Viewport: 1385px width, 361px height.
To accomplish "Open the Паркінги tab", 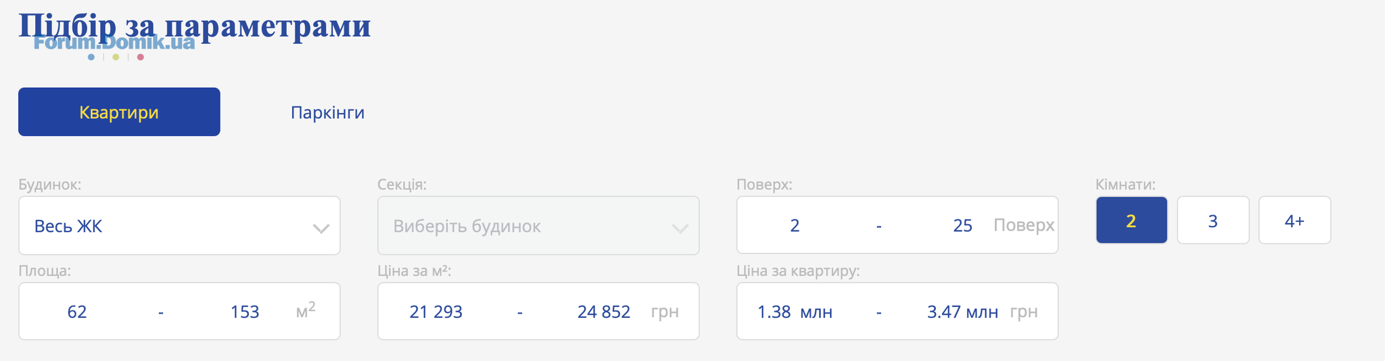I will pos(327,112).
